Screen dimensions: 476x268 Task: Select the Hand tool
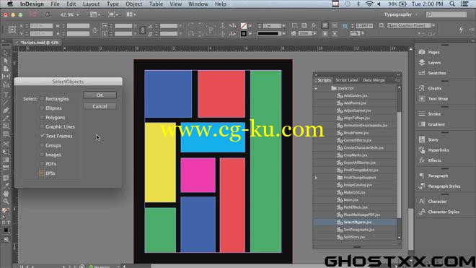6,193
